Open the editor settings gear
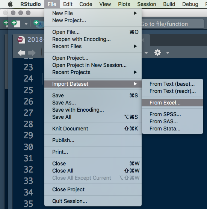Image resolution: width=207 pixels, height=209 pixels. click(x=157, y=53)
